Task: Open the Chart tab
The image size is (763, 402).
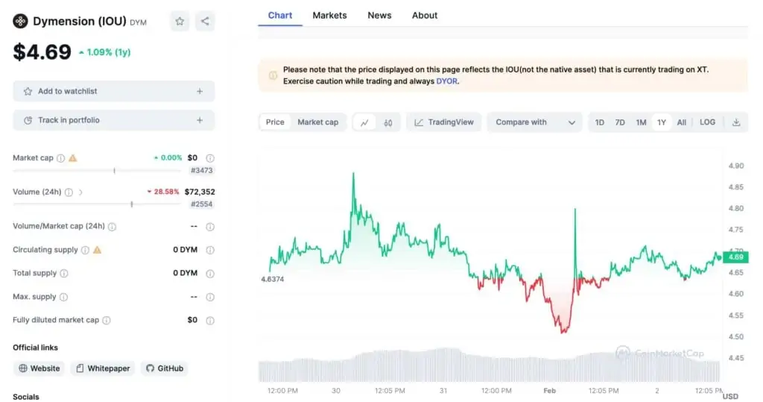Action: (280, 15)
